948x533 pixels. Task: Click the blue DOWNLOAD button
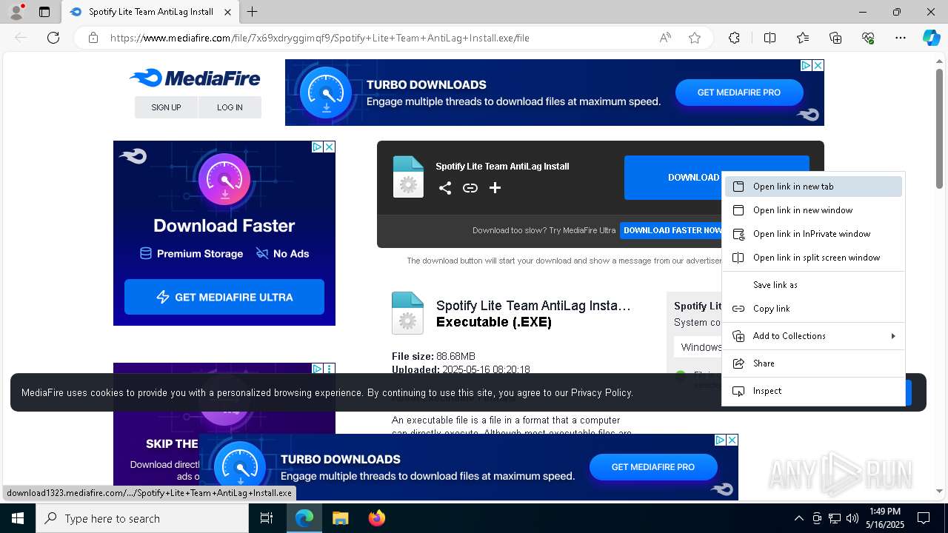674,178
